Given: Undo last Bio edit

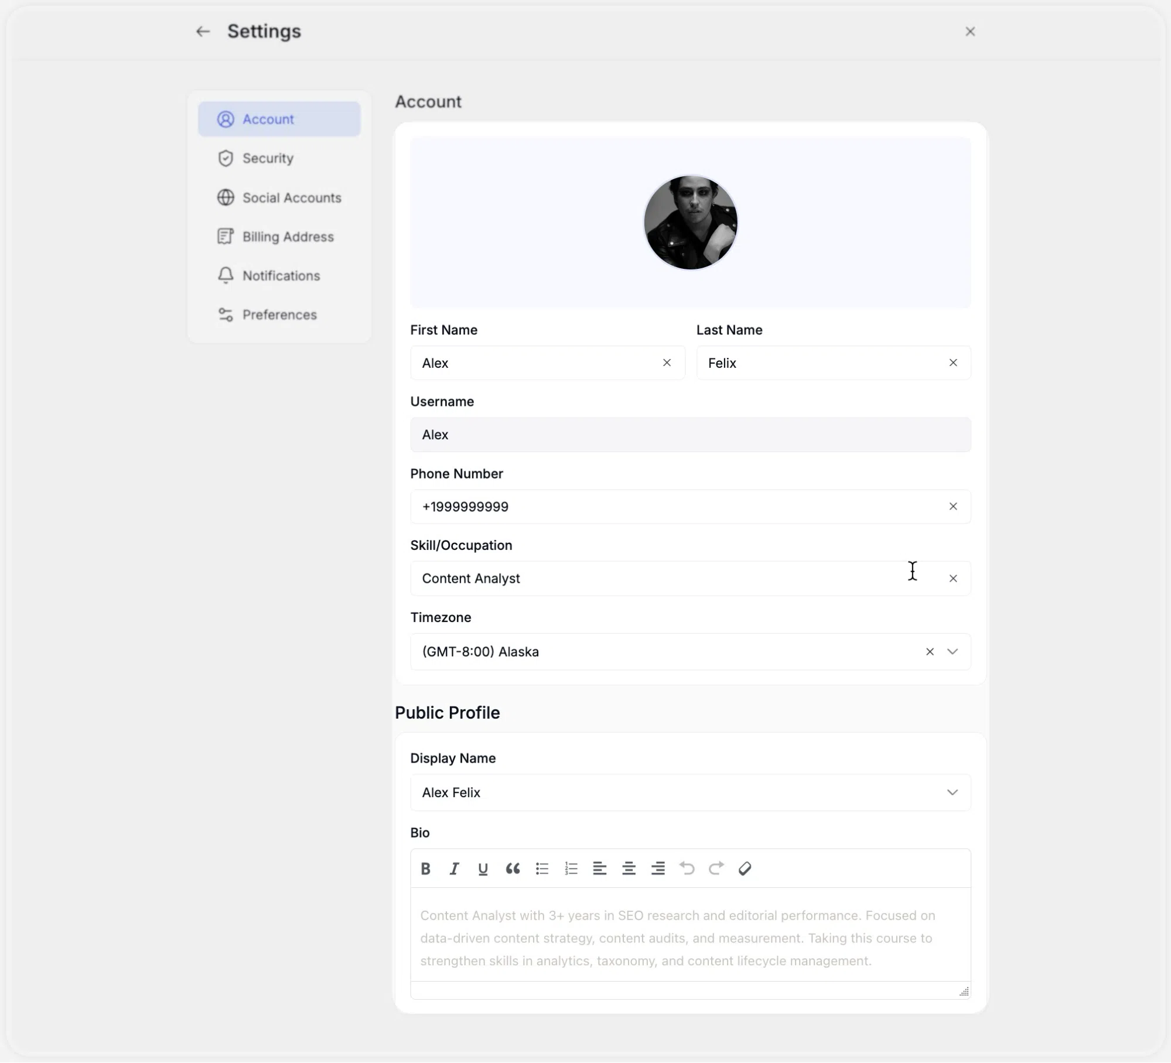Looking at the screenshot, I should 687,869.
